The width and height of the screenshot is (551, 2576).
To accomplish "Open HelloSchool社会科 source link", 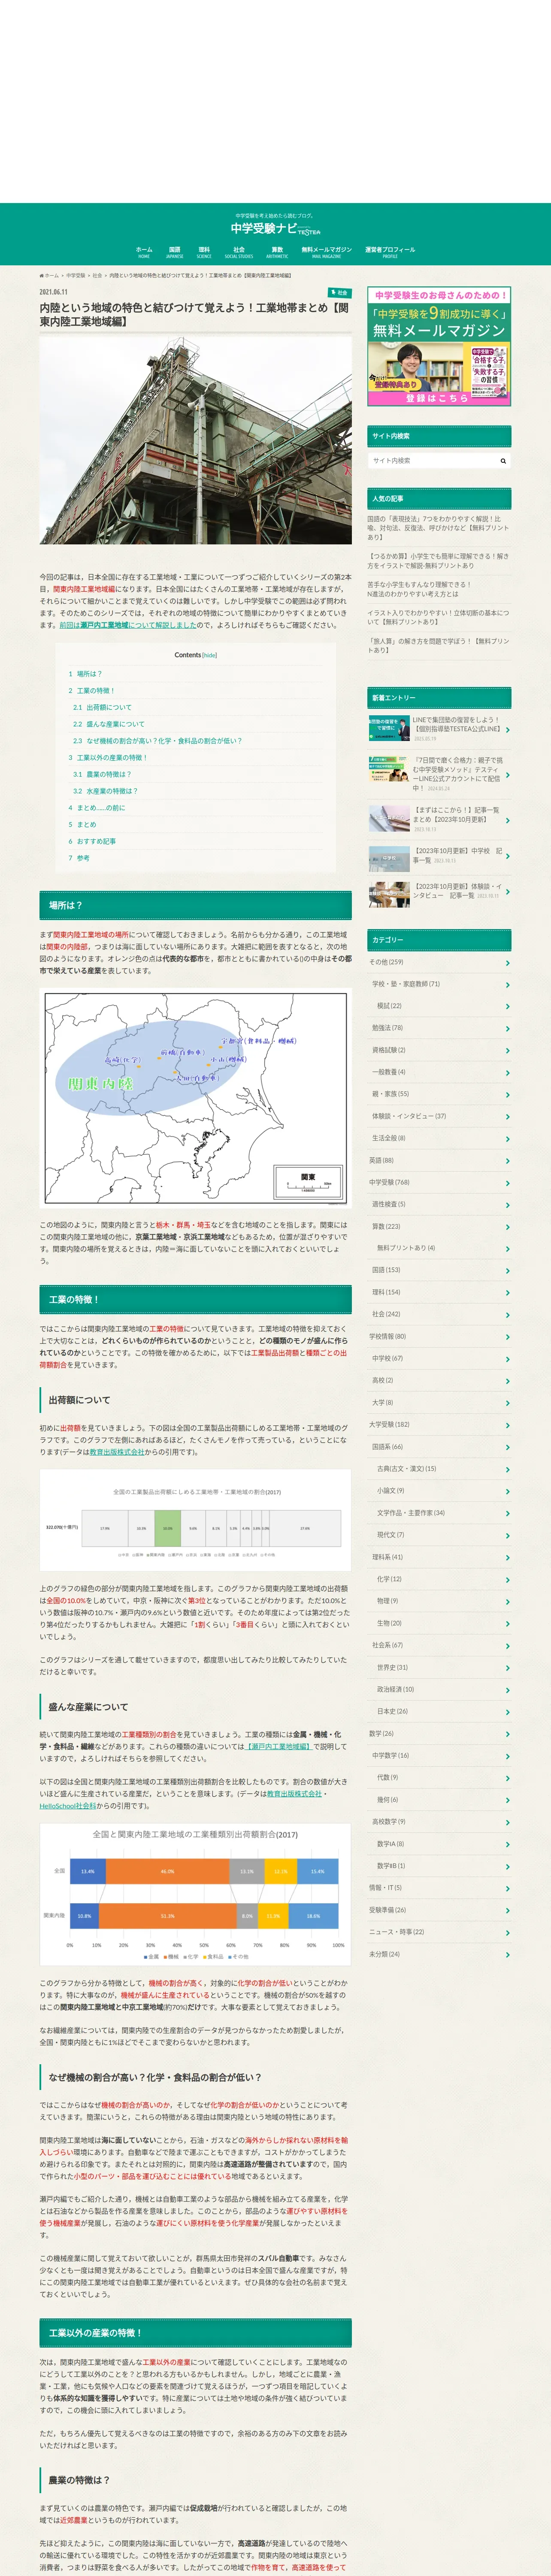I will point(68,1806).
